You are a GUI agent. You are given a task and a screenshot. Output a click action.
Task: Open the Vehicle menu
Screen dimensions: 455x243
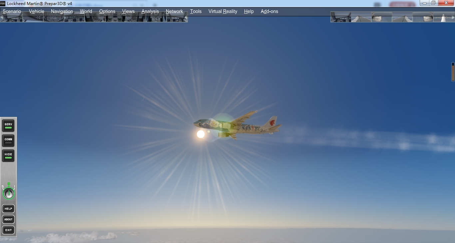pos(36,11)
